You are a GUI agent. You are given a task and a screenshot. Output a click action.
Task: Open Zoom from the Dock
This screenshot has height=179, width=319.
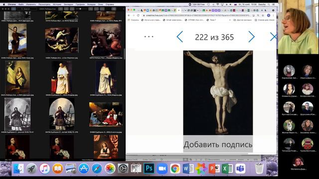coord(162,169)
